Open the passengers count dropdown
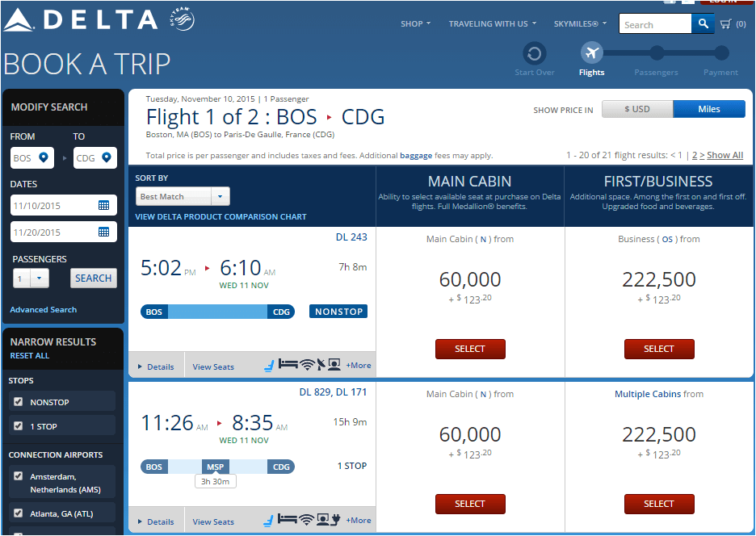 (31, 278)
